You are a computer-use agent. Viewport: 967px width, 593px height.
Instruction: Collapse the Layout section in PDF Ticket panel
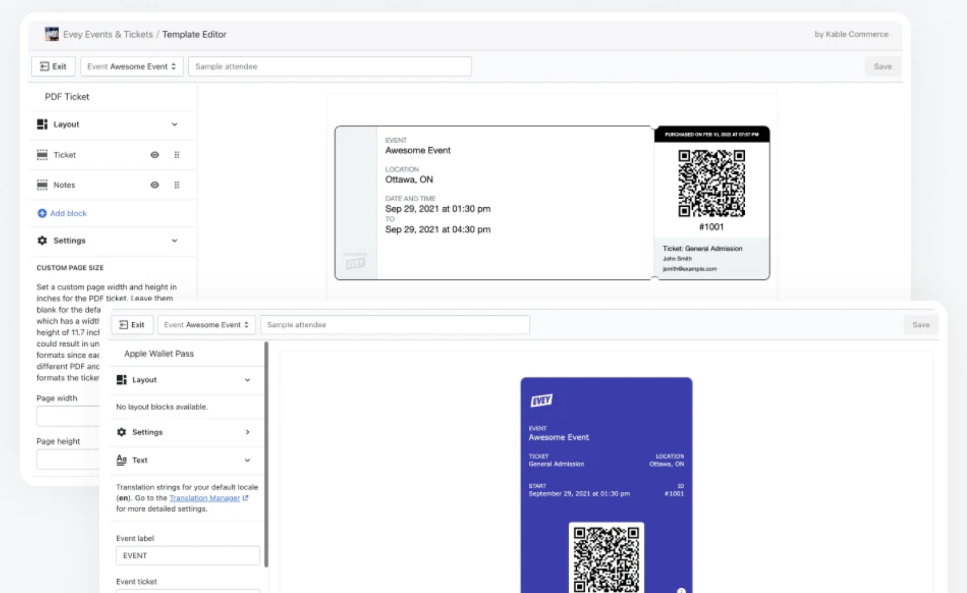click(175, 124)
